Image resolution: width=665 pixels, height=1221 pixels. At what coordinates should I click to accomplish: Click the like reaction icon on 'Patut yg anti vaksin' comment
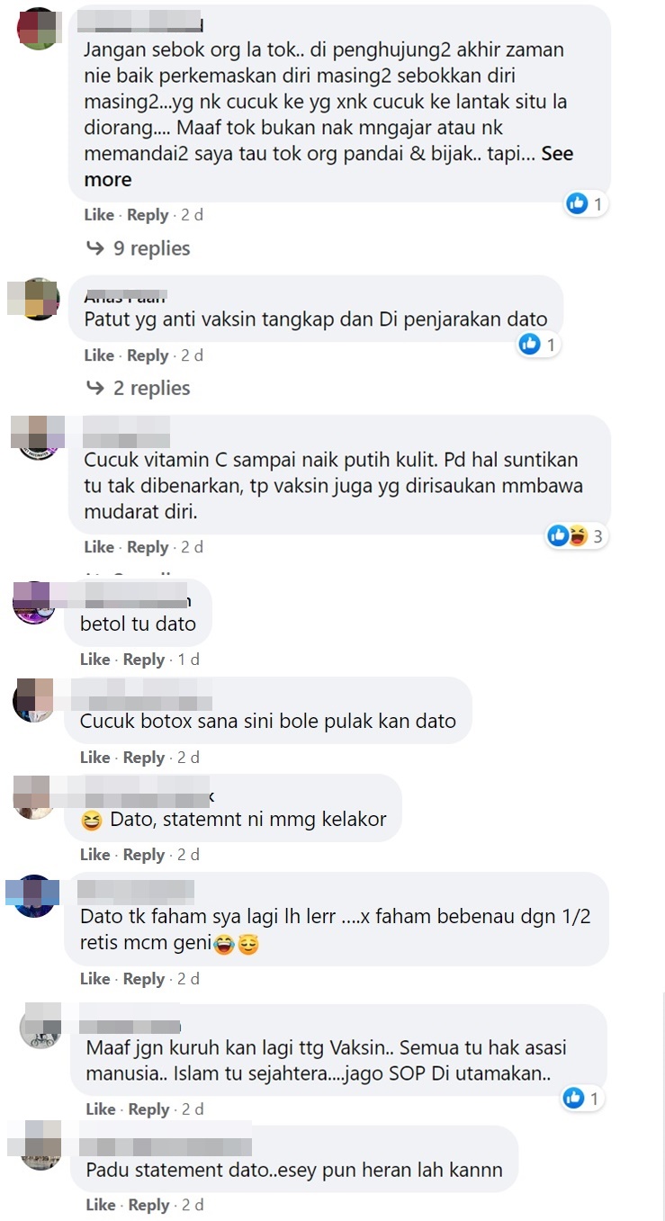530,344
